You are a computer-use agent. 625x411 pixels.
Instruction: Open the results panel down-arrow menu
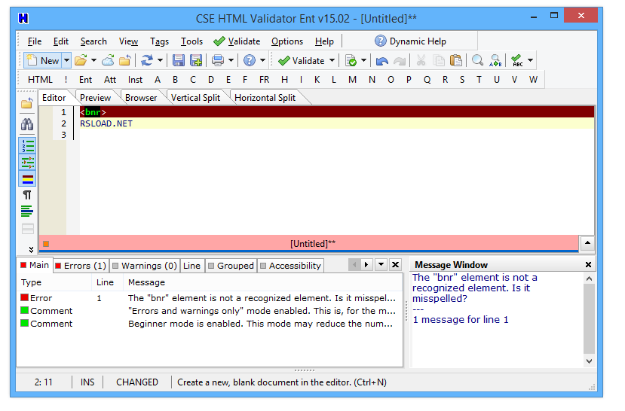pyautogui.click(x=381, y=264)
